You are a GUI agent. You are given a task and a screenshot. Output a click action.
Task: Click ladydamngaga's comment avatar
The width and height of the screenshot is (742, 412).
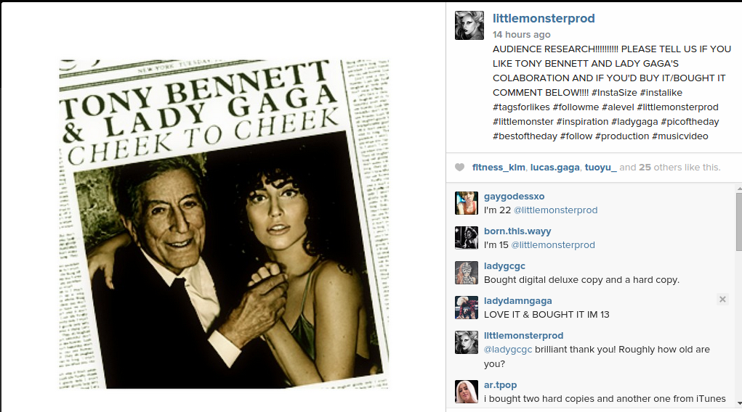tap(466, 308)
